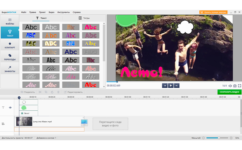Switch the preview to fullscreen mode

tap(239, 86)
